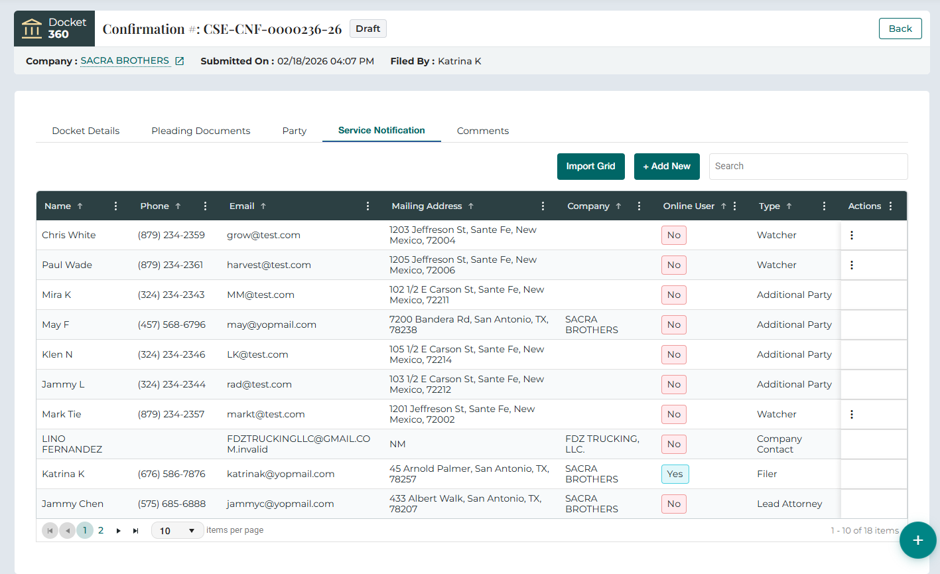This screenshot has width=940, height=574.
Task: Open the Comments tab
Action: (x=482, y=131)
